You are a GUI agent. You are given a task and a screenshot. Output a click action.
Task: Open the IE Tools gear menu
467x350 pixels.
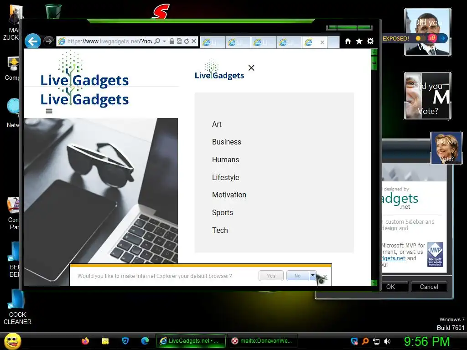[x=370, y=41]
